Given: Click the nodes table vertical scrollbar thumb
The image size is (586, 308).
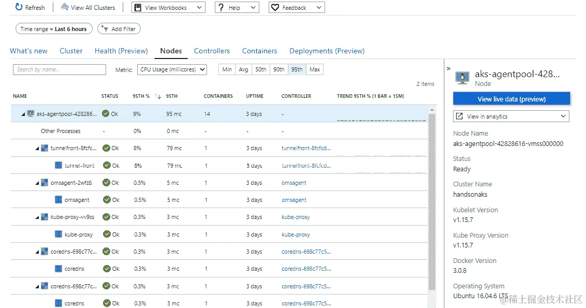Looking at the screenshot, I should coord(432,202).
